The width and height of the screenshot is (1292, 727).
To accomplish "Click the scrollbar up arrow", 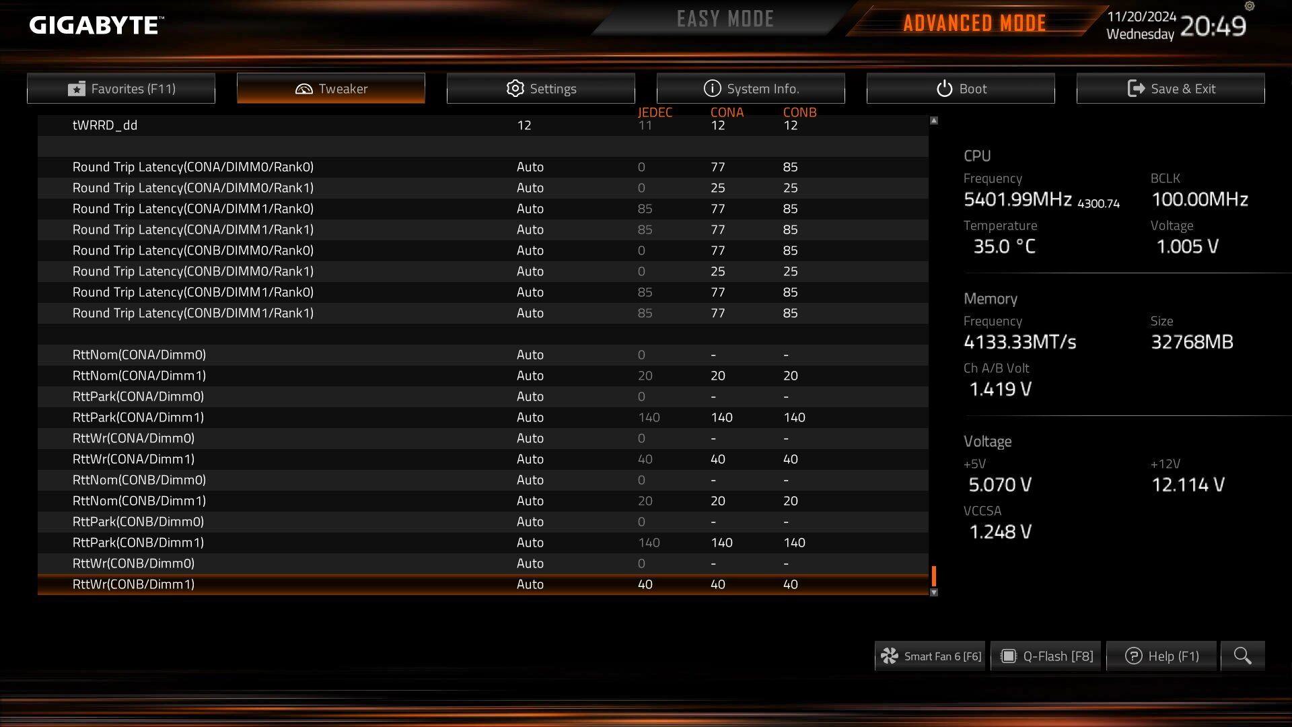I will point(934,120).
